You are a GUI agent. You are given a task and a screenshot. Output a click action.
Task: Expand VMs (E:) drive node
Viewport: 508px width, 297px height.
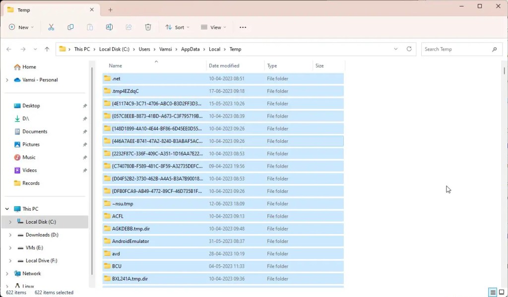coord(10,248)
